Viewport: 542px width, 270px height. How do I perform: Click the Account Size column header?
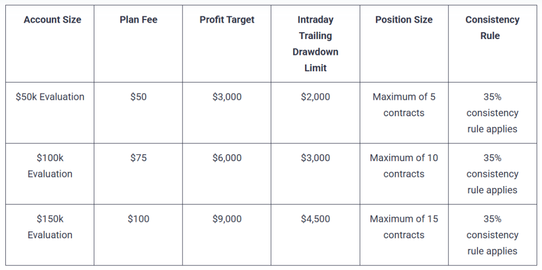[x=52, y=20]
